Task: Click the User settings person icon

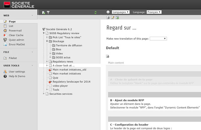Action: (x=5, y=72)
